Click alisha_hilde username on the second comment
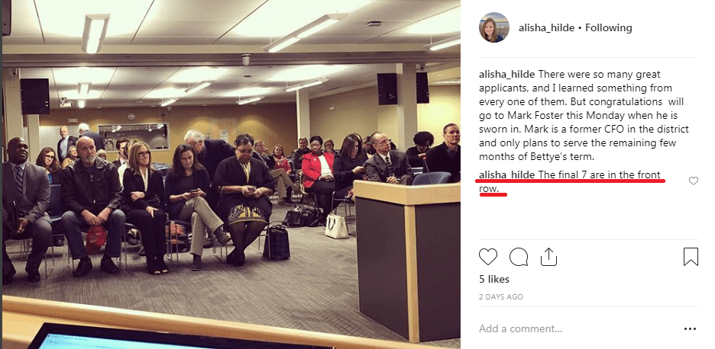 click(506, 174)
